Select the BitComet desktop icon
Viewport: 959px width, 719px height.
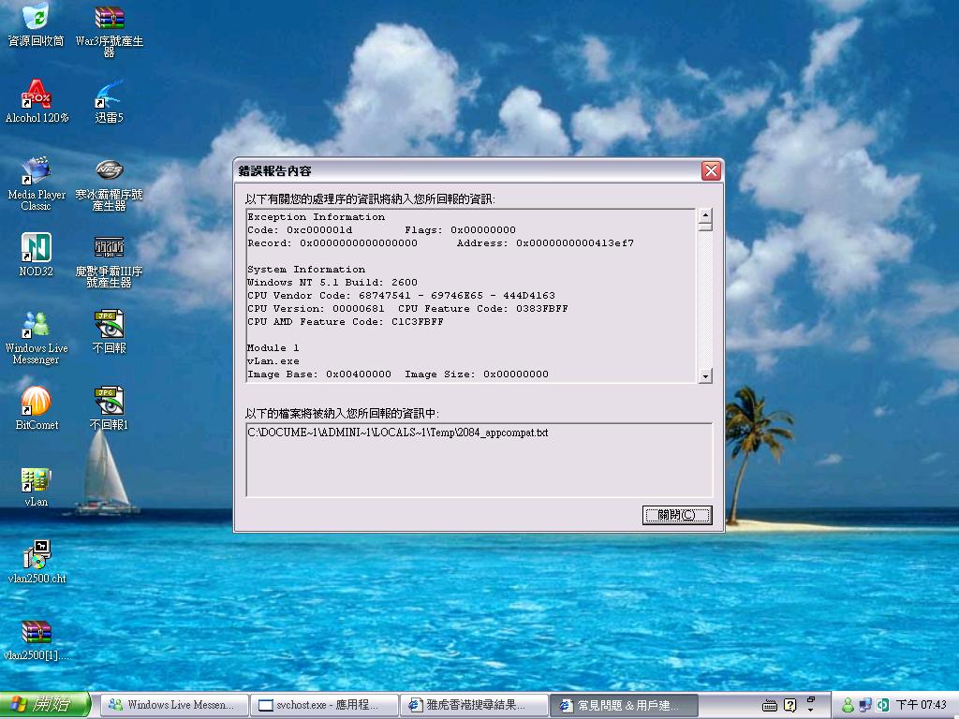[36, 402]
